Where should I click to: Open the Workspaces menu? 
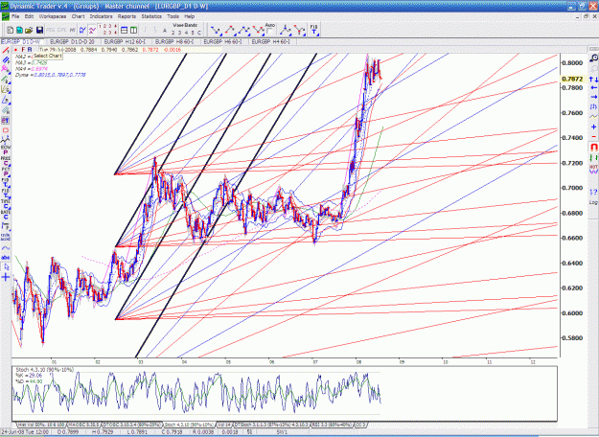[x=53, y=16]
